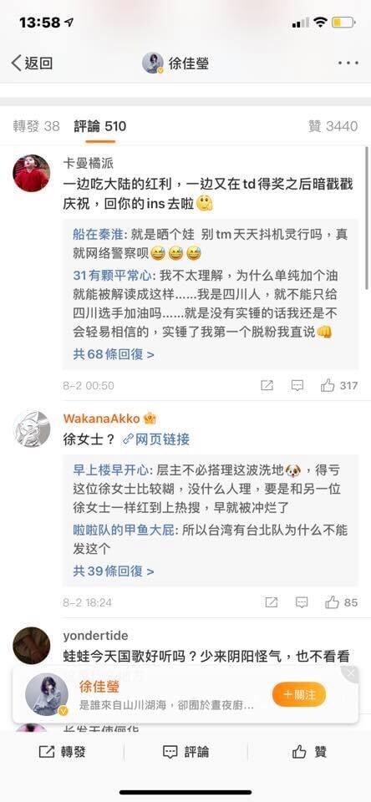Tap the 返回 back arrow
The image size is (371, 802).
click(x=32, y=63)
